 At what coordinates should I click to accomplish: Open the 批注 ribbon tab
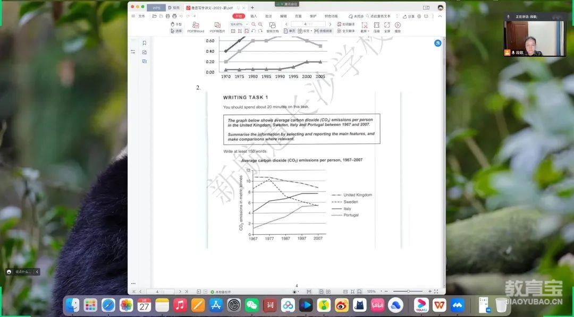coord(269,16)
